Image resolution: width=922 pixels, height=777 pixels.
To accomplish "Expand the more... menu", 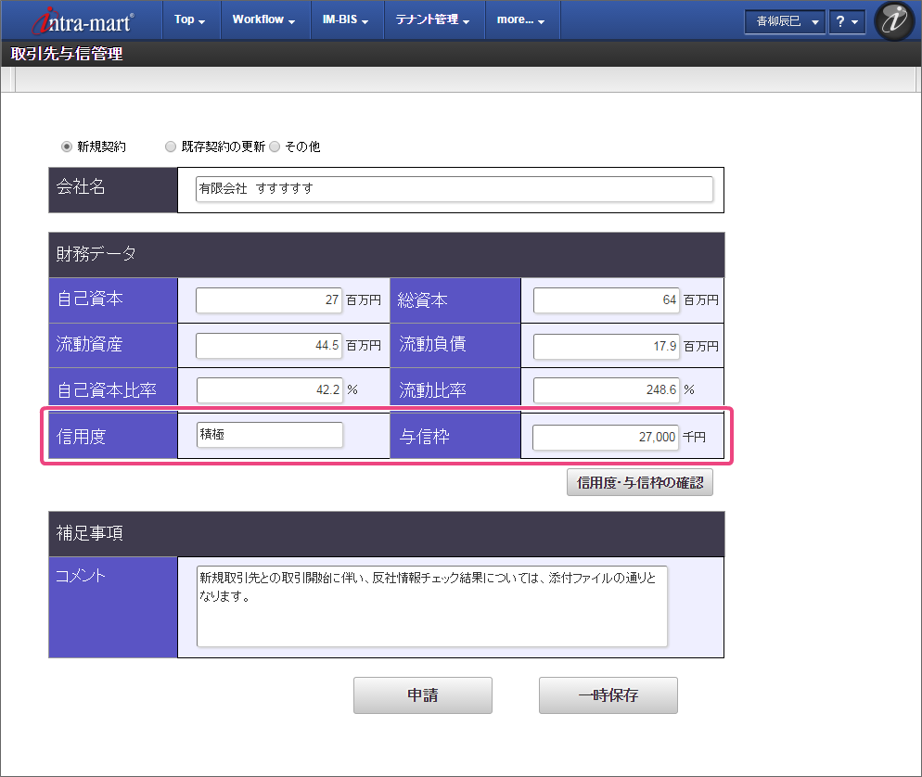I will [x=520, y=19].
